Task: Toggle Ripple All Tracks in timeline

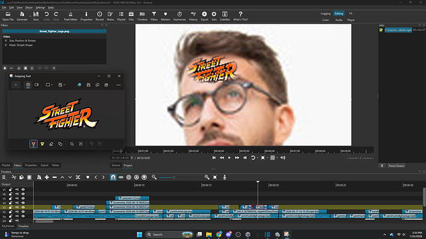Action: click(x=136, y=177)
